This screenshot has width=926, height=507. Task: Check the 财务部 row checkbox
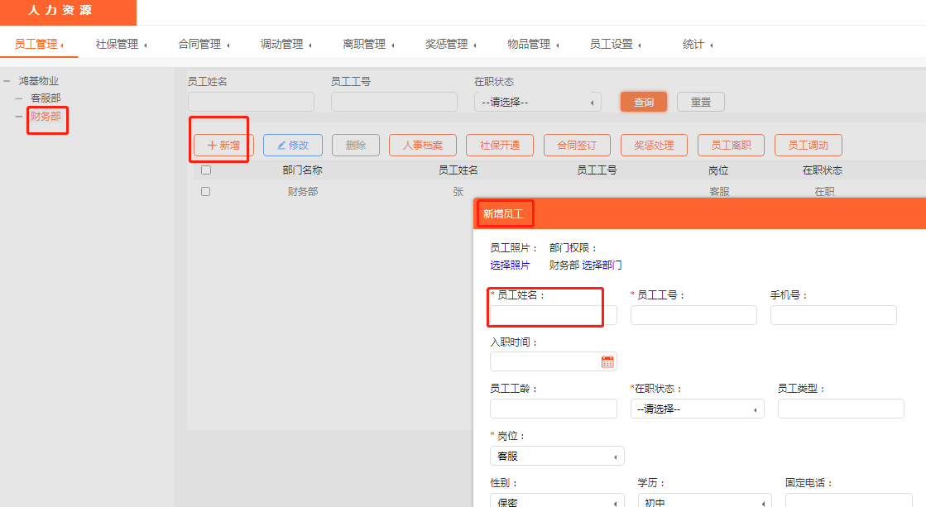[206, 191]
